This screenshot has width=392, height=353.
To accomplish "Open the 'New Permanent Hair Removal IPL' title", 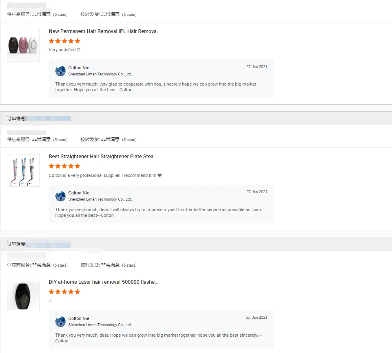I will pos(104,31).
